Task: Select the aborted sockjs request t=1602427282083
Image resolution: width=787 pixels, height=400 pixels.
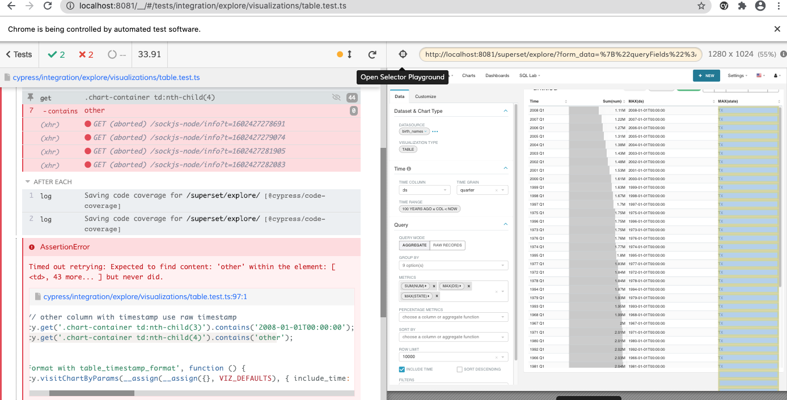Action: pos(191,165)
